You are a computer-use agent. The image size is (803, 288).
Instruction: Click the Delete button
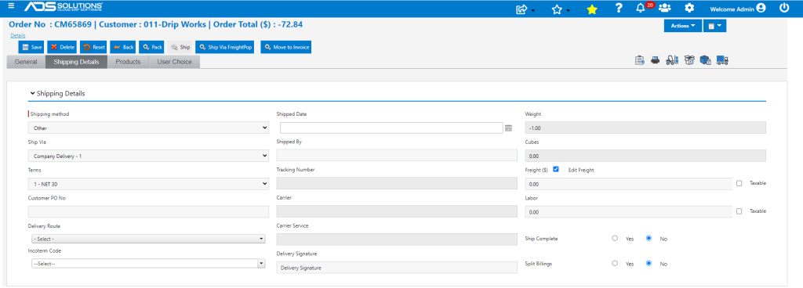click(x=62, y=47)
